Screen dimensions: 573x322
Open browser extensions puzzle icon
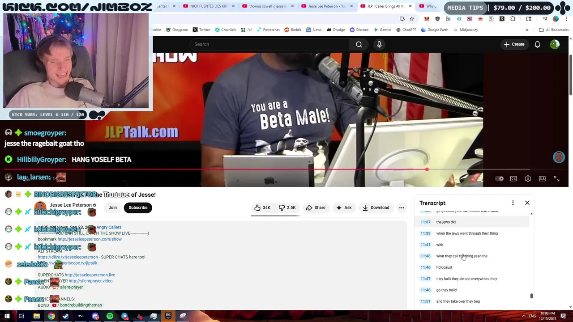tap(513, 19)
